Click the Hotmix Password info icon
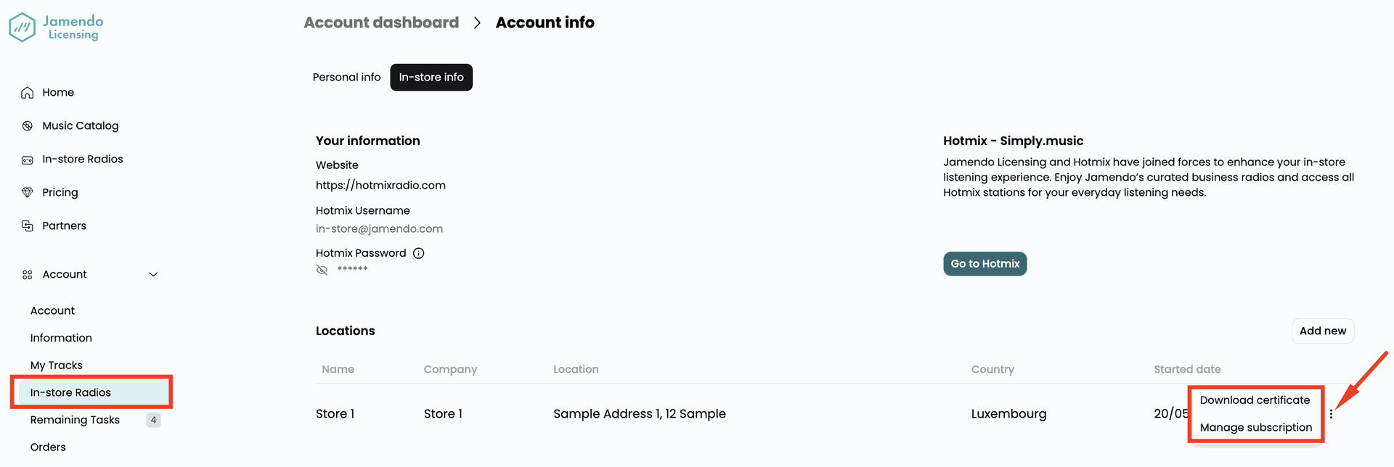Image resolution: width=1394 pixels, height=467 pixels. point(419,253)
